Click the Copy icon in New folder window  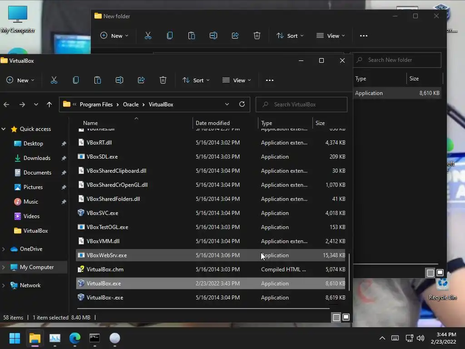pyautogui.click(x=170, y=35)
